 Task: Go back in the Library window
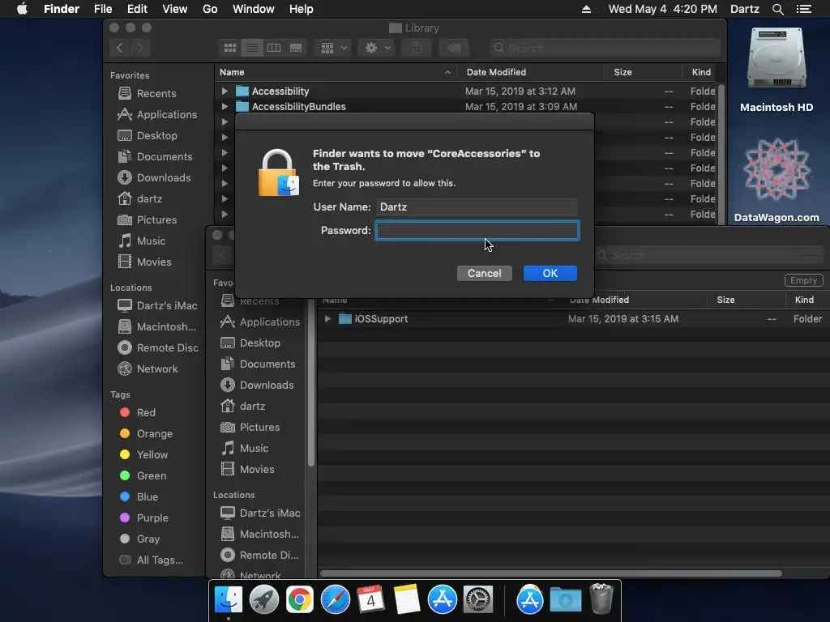(x=120, y=48)
